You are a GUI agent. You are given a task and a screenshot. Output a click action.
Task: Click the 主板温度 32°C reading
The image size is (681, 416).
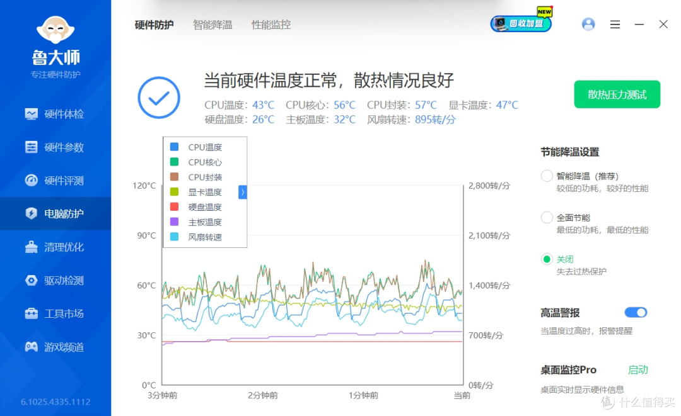pyautogui.click(x=320, y=120)
